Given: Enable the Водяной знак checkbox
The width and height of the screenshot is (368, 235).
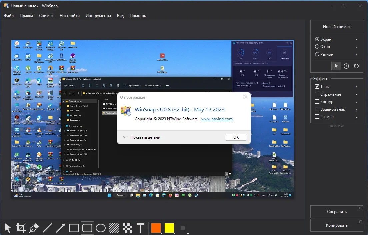Looking at the screenshot, I should point(317,109).
